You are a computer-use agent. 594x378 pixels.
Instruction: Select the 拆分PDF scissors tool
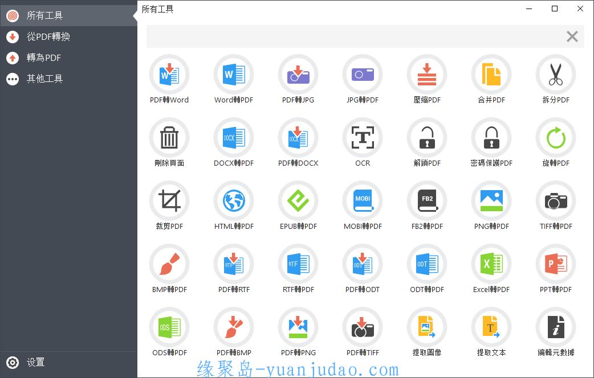[x=556, y=75]
